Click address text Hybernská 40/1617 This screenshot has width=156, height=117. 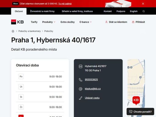pyautogui.click(x=95, y=66)
